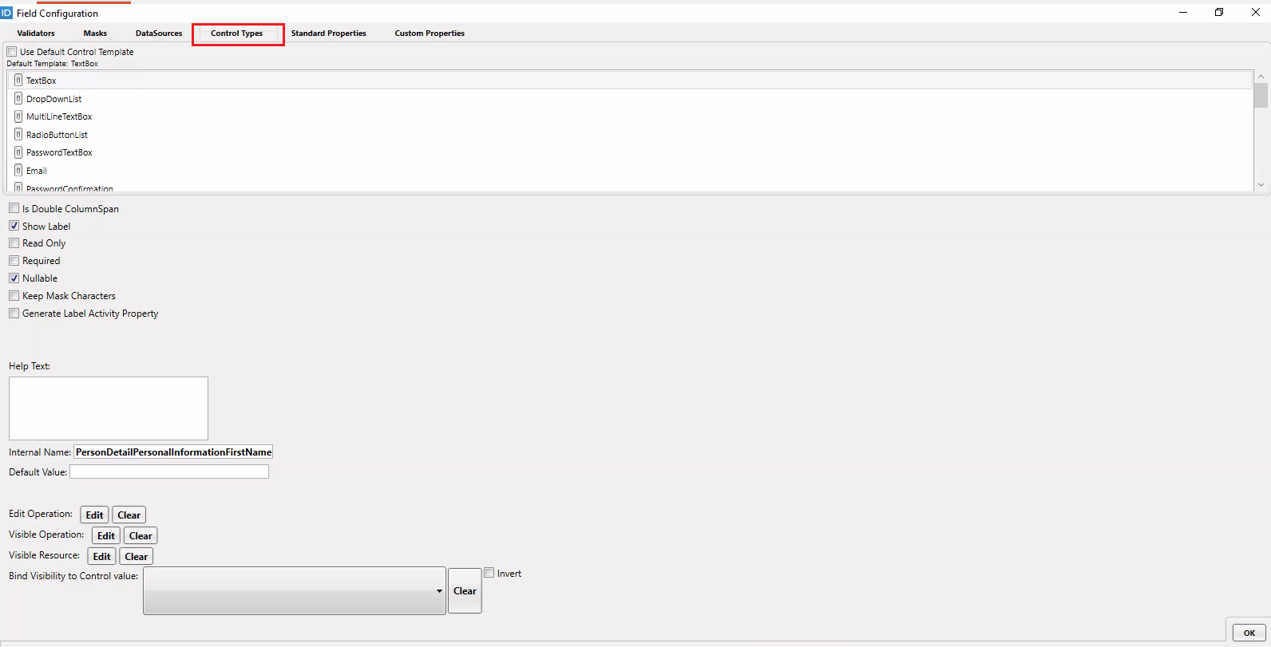Select PasswordTextBox in the control types list
This screenshot has width=1271, height=647.
pos(631,152)
